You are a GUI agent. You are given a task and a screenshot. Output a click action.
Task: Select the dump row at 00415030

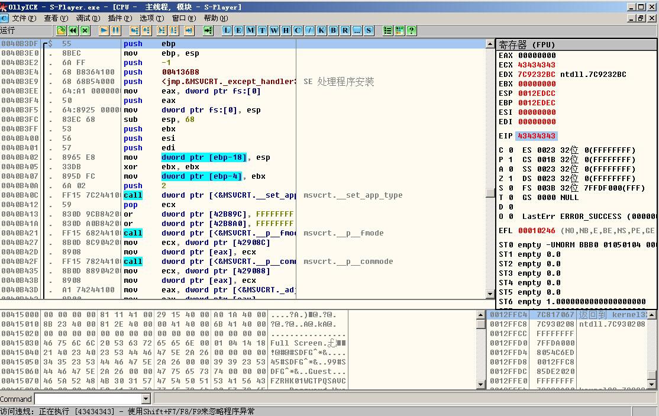pos(238,343)
